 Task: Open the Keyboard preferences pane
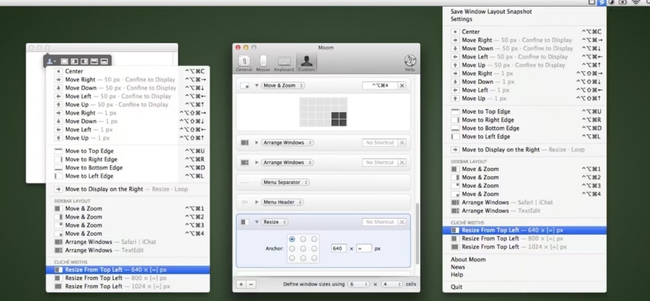[x=284, y=63]
